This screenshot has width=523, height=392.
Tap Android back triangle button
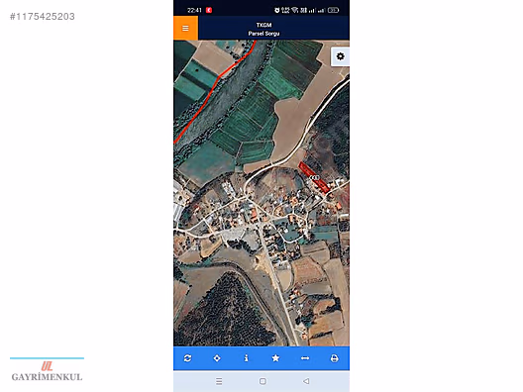(306, 381)
